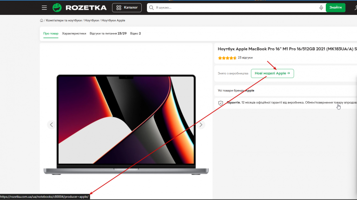Image resolution: width=357 pixels, height=200 pixels.
Task: Open Ноутбуки Apple breadcrumb link
Action: pos(113,20)
